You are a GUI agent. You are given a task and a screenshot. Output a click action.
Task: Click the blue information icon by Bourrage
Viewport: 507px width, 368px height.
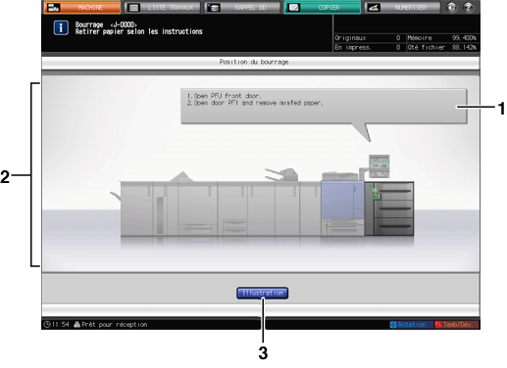pos(61,27)
